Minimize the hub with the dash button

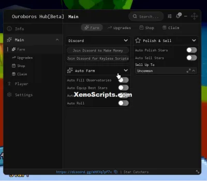click(x=186, y=16)
